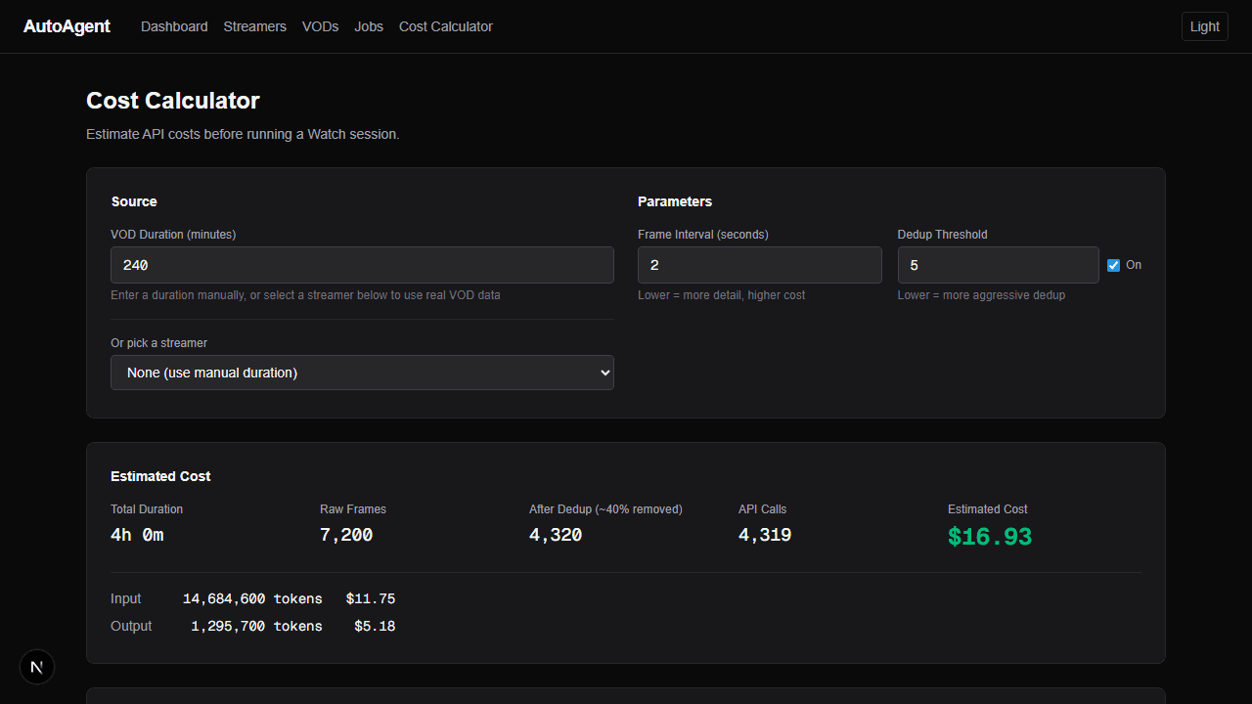Click the 4,320 after dedup value

pos(556,535)
